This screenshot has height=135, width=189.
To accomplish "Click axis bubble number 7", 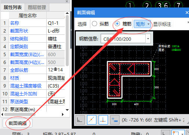I will tap(178, 5).
